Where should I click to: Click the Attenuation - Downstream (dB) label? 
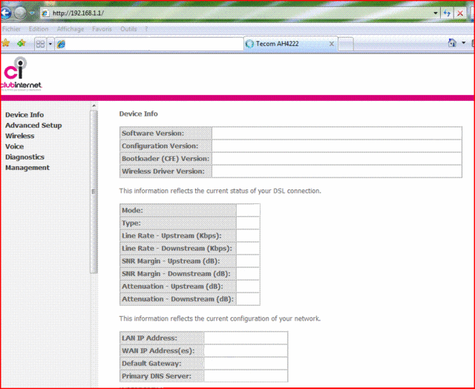177,299
